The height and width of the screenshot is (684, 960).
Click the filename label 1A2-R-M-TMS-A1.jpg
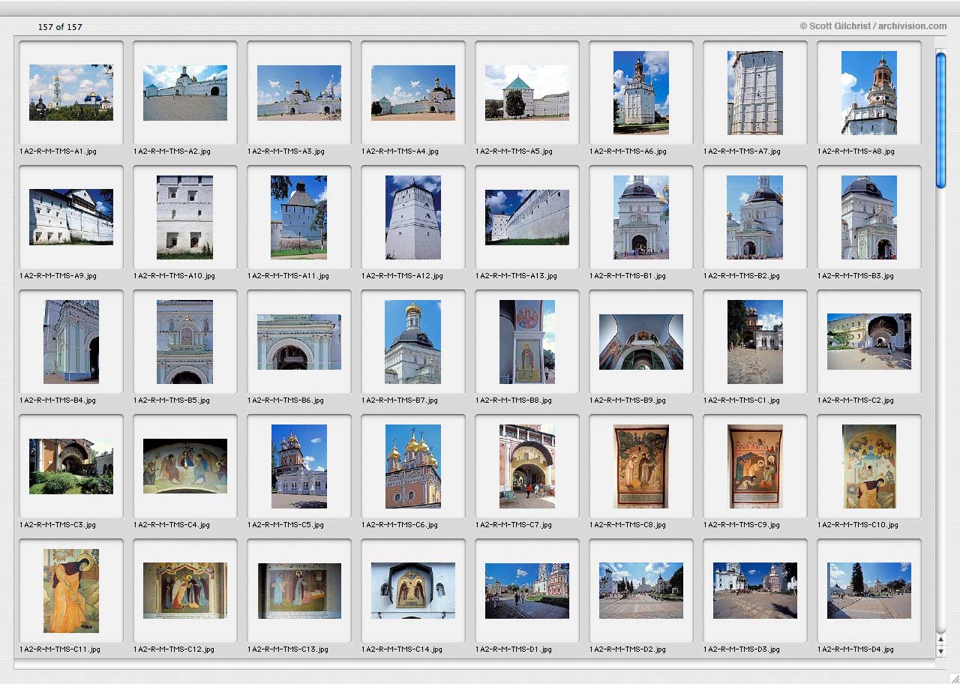(58, 151)
